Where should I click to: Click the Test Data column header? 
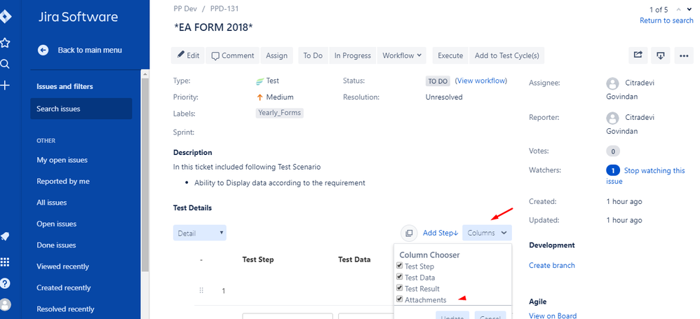point(354,259)
